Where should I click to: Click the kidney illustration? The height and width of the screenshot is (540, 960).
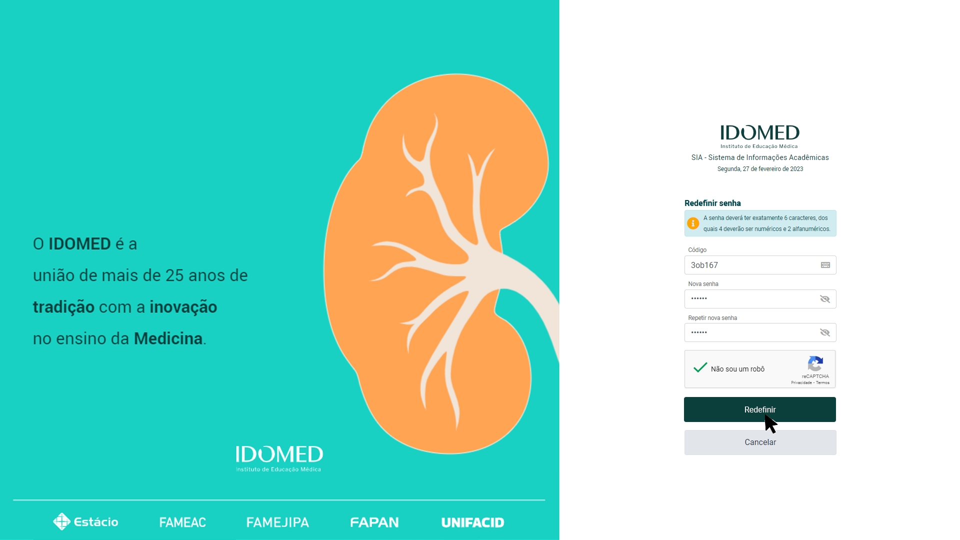tap(441, 264)
